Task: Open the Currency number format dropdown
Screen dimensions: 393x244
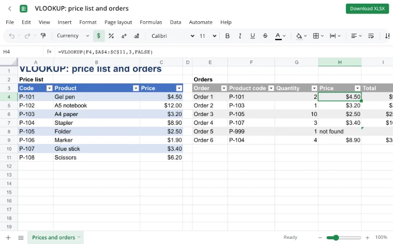Action: click(x=73, y=36)
